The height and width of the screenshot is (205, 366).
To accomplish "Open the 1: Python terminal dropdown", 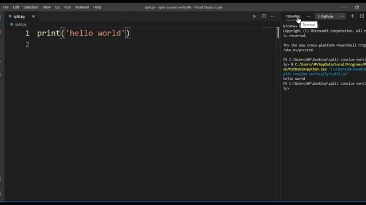I will point(330,17).
